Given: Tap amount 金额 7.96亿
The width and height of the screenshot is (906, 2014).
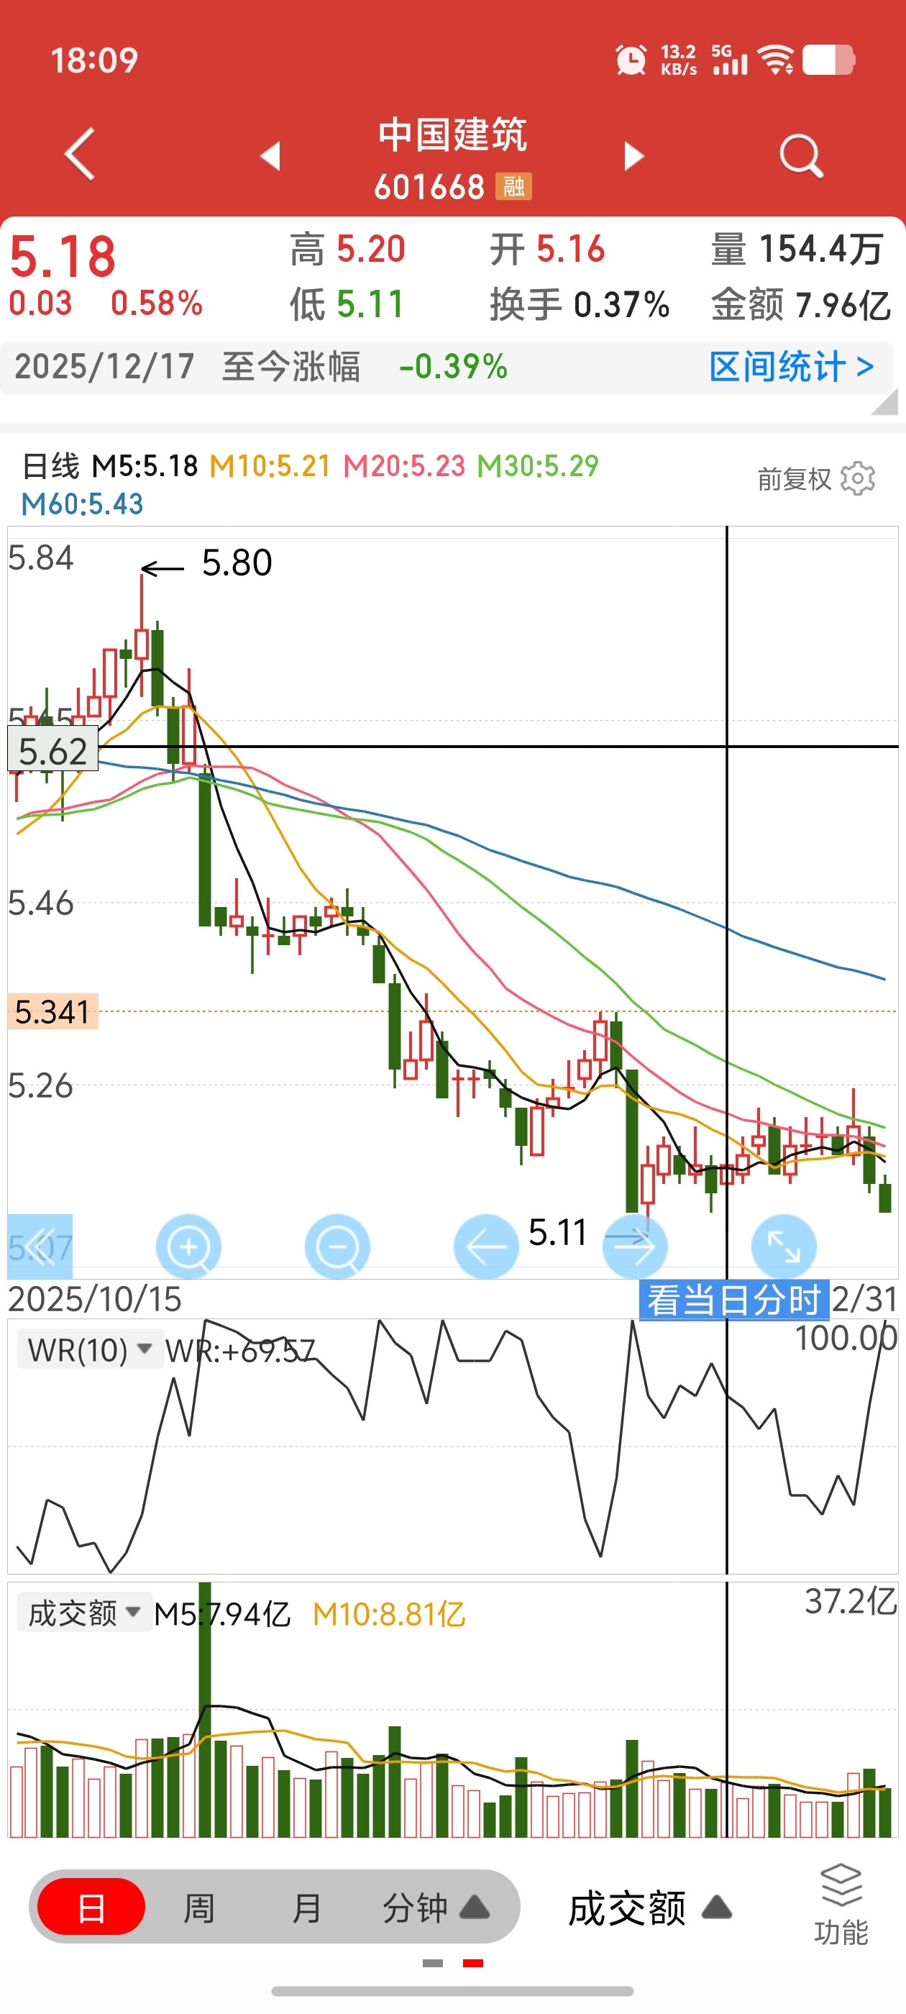Looking at the screenshot, I should (801, 304).
